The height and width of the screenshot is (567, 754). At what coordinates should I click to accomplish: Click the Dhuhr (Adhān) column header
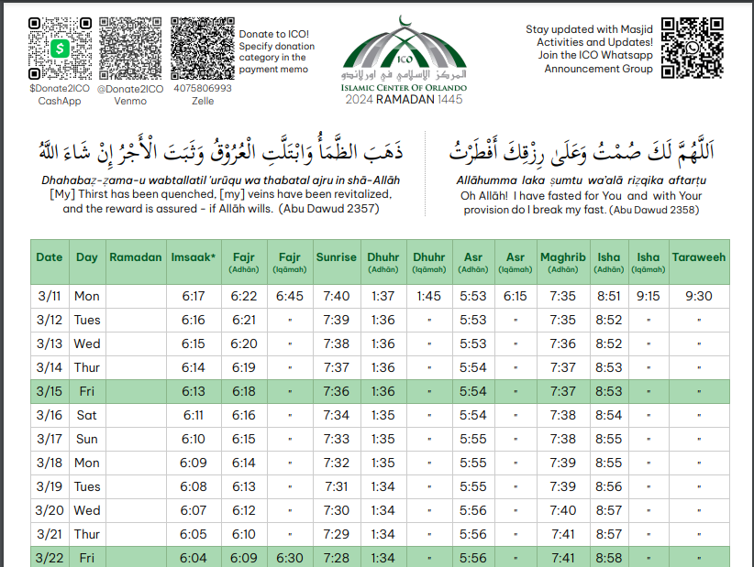coord(383,262)
